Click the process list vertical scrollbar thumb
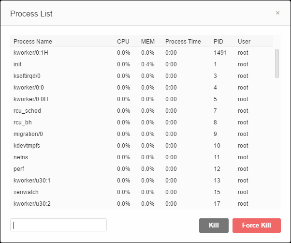The height and width of the screenshot is (243, 291). (277, 63)
